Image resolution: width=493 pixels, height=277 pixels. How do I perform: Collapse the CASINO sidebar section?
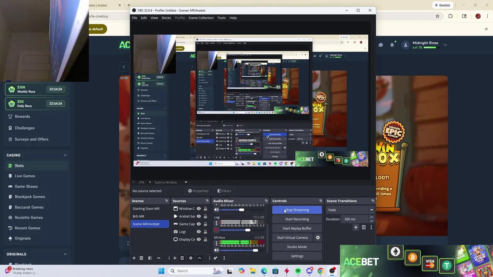pyautogui.click(x=65, y=155)
